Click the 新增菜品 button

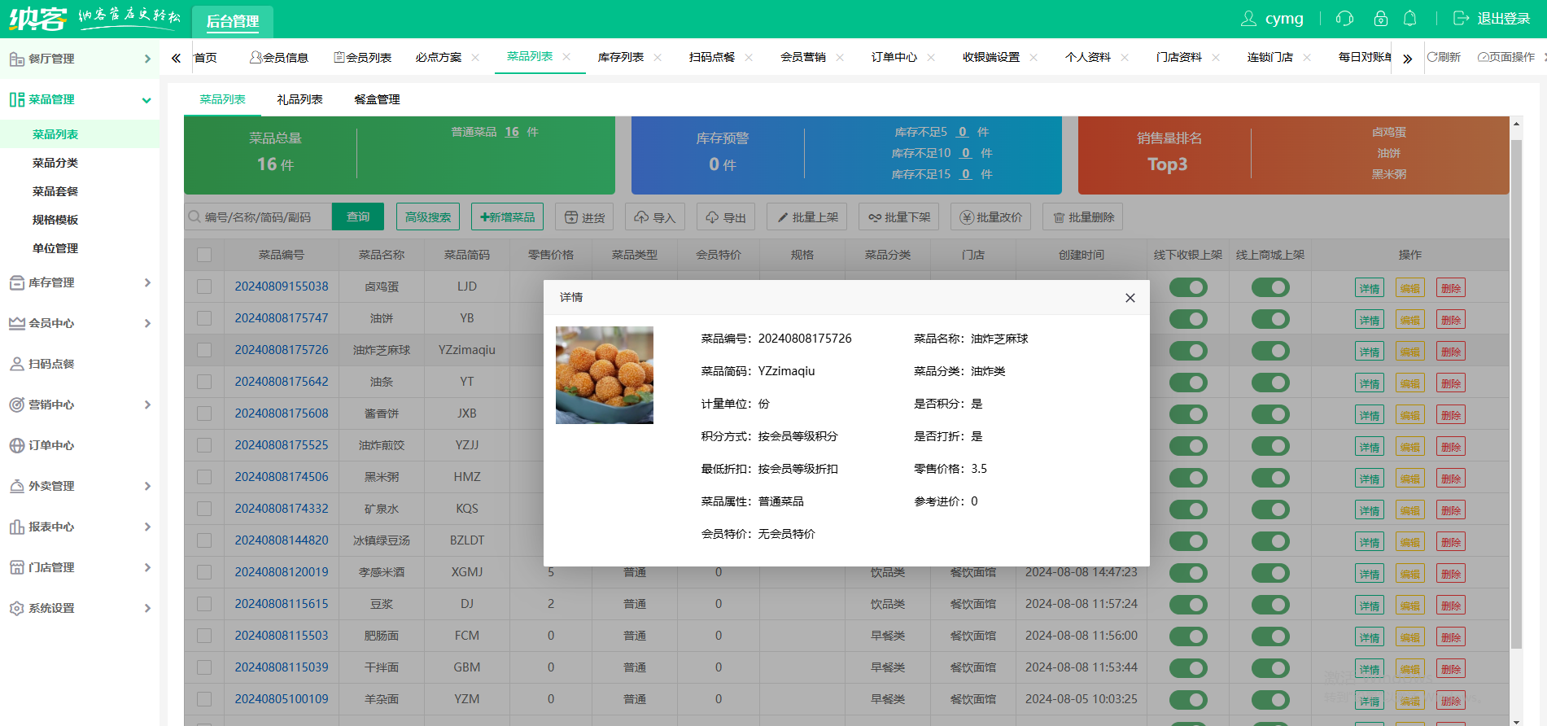[x=507, y=216]
